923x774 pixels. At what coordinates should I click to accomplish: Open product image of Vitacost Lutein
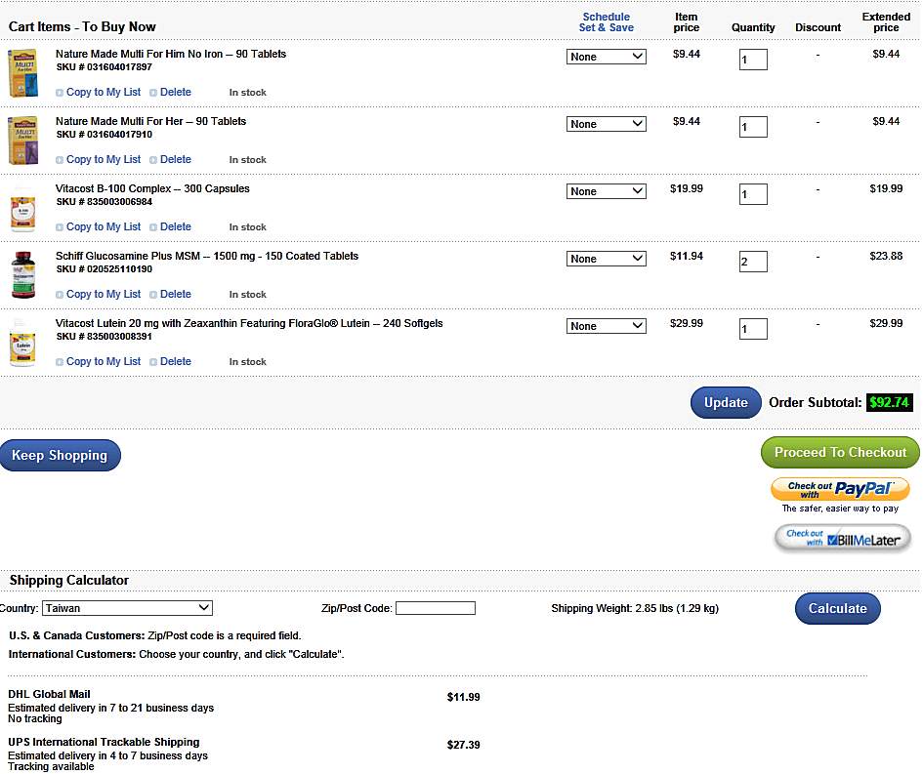pos(23,343)
